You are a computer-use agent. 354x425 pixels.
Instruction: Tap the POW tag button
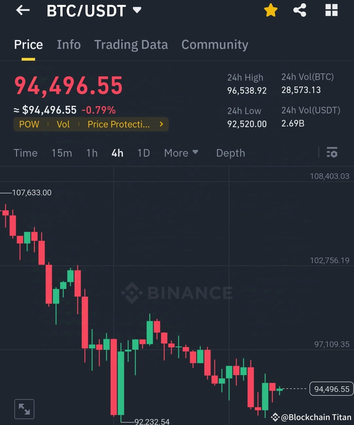click(29, 124)
